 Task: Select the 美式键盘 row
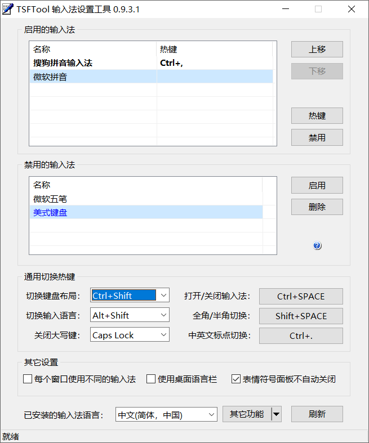pos(146,212)
